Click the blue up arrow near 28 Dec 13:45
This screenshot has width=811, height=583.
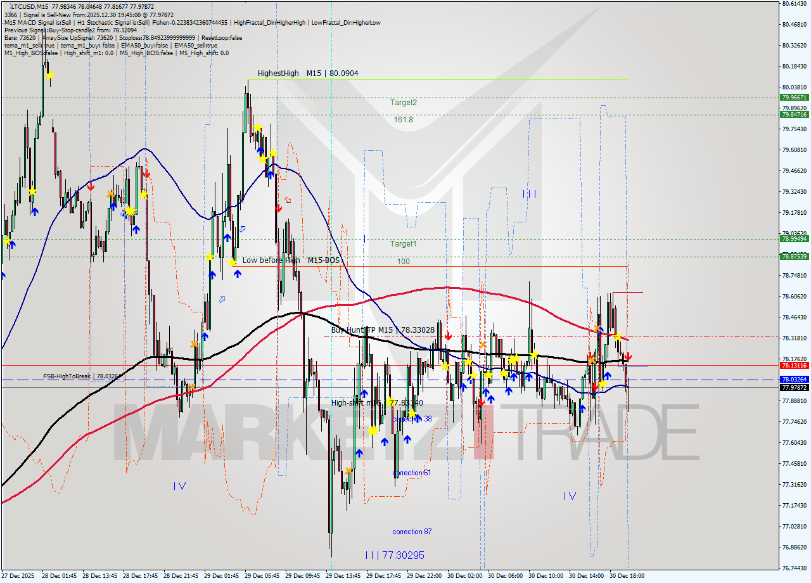pos(113,206)
